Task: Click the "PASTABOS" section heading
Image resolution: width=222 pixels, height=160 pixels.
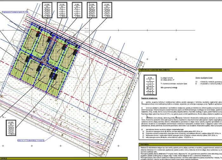Action: [x=145, y=145]
